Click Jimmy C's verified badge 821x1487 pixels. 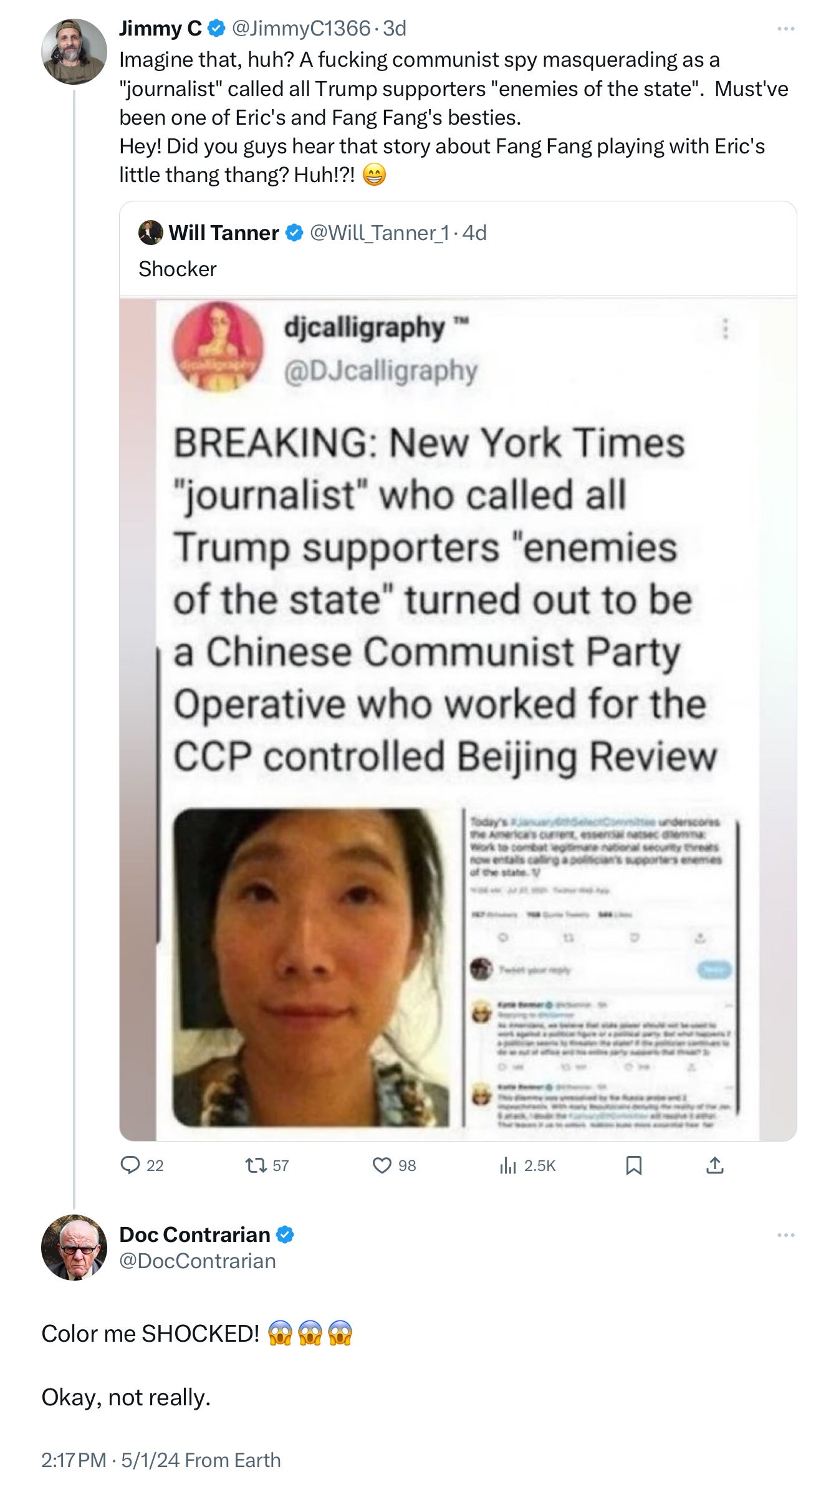click(x=216, y=28)
